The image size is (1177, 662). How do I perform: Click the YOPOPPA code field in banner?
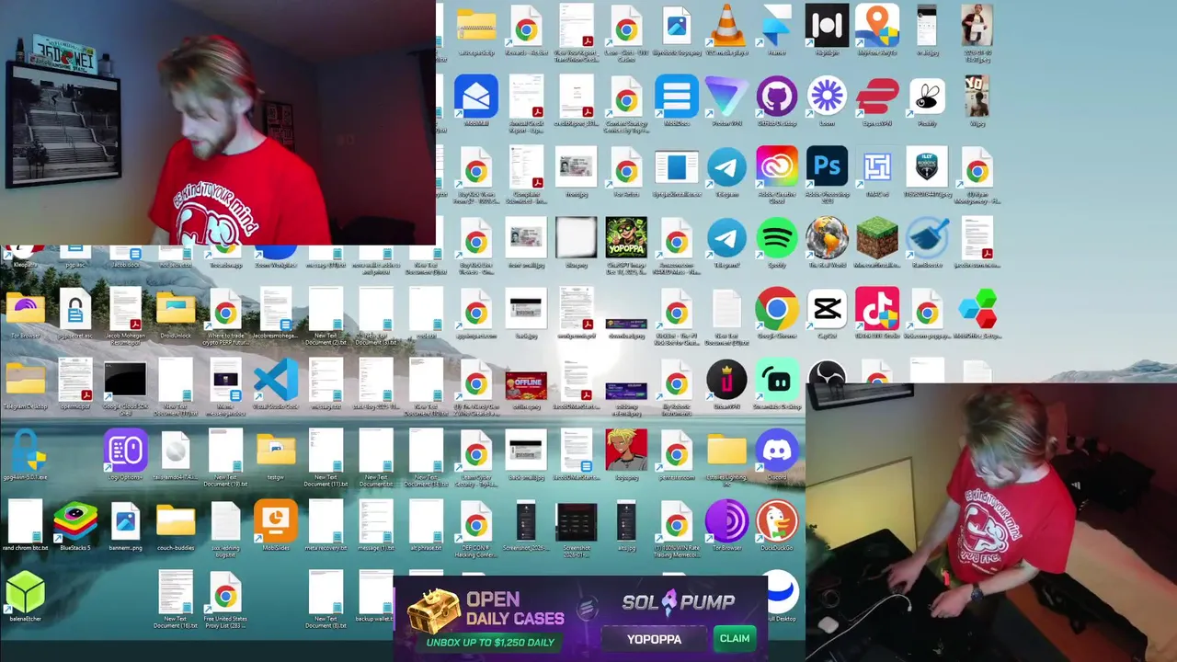click(x=655, y=639)
